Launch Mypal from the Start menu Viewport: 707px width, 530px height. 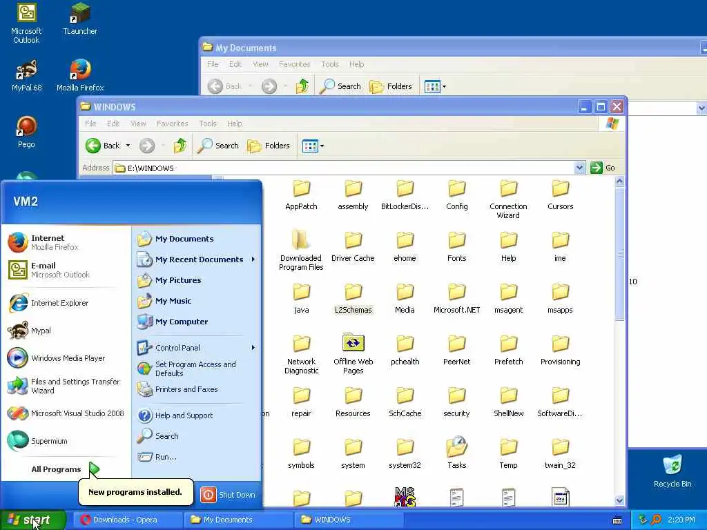pos(67,331)
